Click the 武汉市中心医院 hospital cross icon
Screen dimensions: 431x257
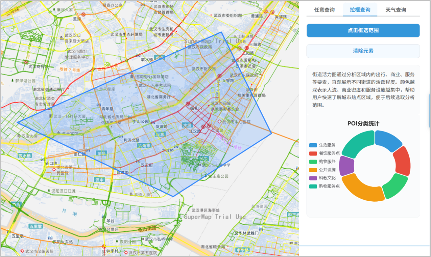pyautogui.click(x=220, y=122)
